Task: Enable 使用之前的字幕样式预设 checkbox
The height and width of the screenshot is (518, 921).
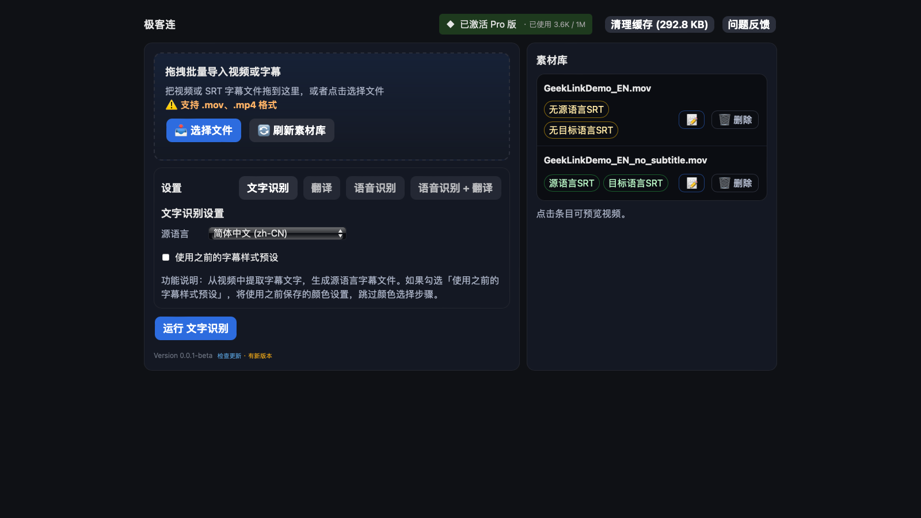Action: click(166, 257)
